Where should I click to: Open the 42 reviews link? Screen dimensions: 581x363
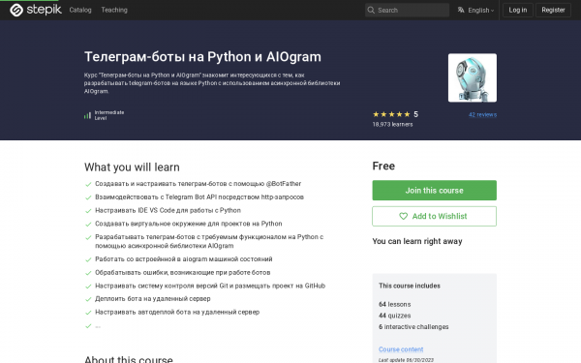482,115
